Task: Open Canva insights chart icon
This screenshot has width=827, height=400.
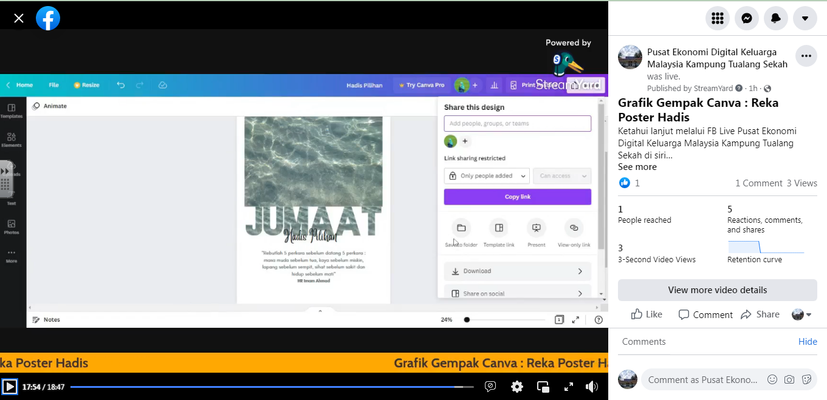Action: click(x=494, y=85)
